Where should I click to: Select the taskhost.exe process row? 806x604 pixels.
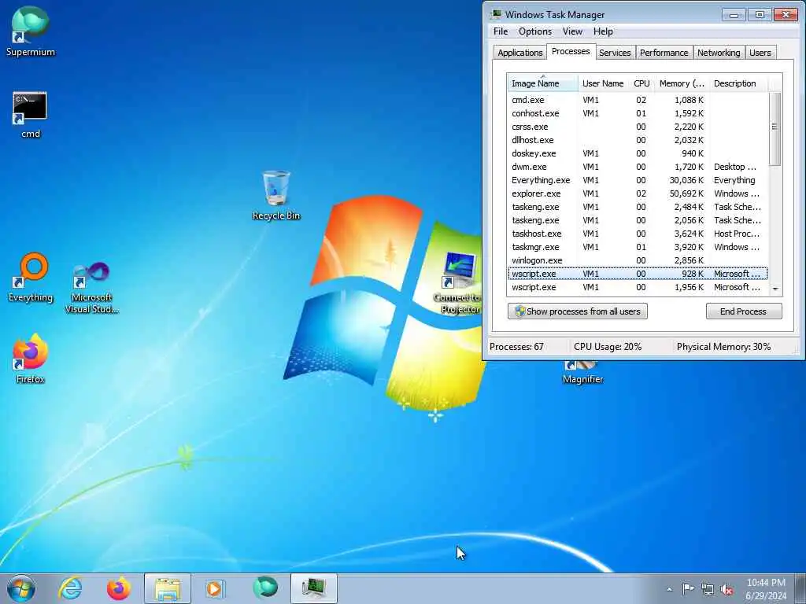(638, 233)
